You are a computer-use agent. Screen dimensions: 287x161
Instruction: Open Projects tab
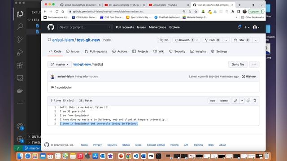[140, 51]
